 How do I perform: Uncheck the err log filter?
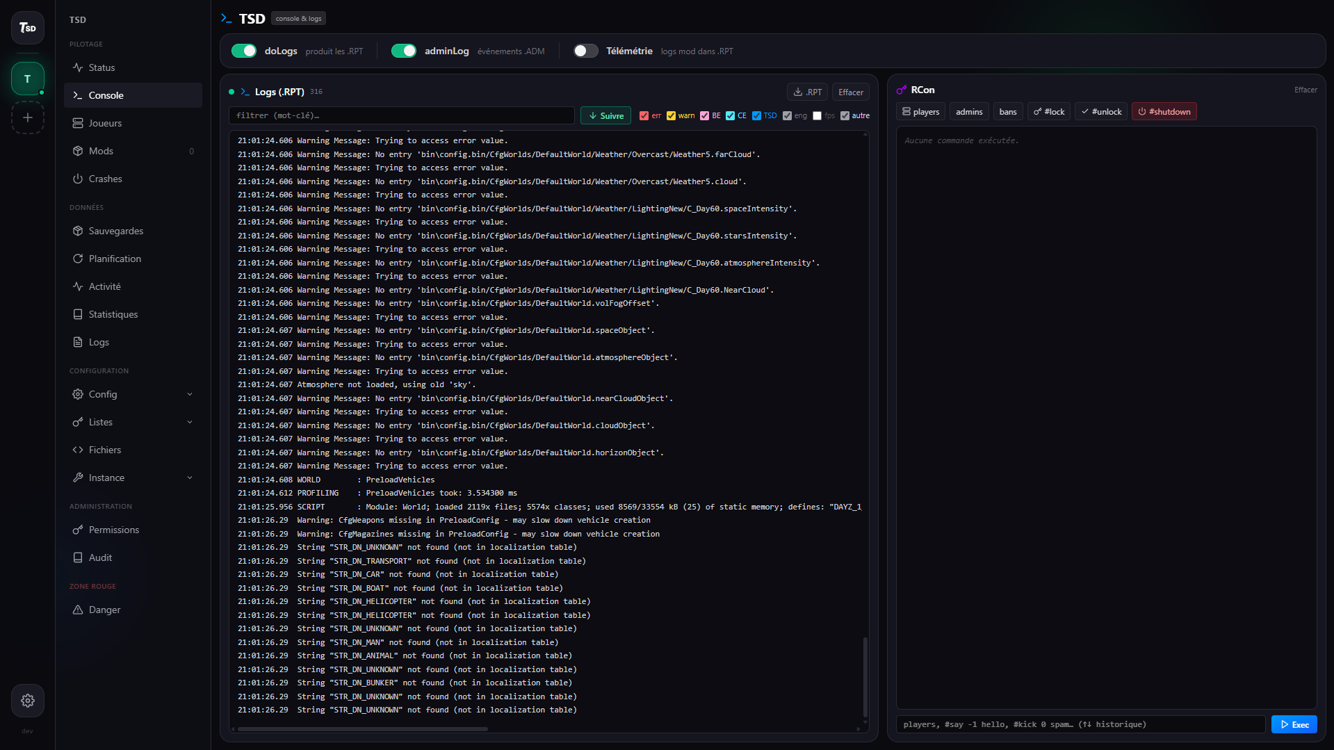[644, 116]
